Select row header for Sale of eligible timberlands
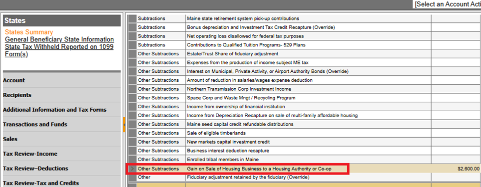Image resolution: width=481 pixels, height=187 pixels. coord(132,133)
